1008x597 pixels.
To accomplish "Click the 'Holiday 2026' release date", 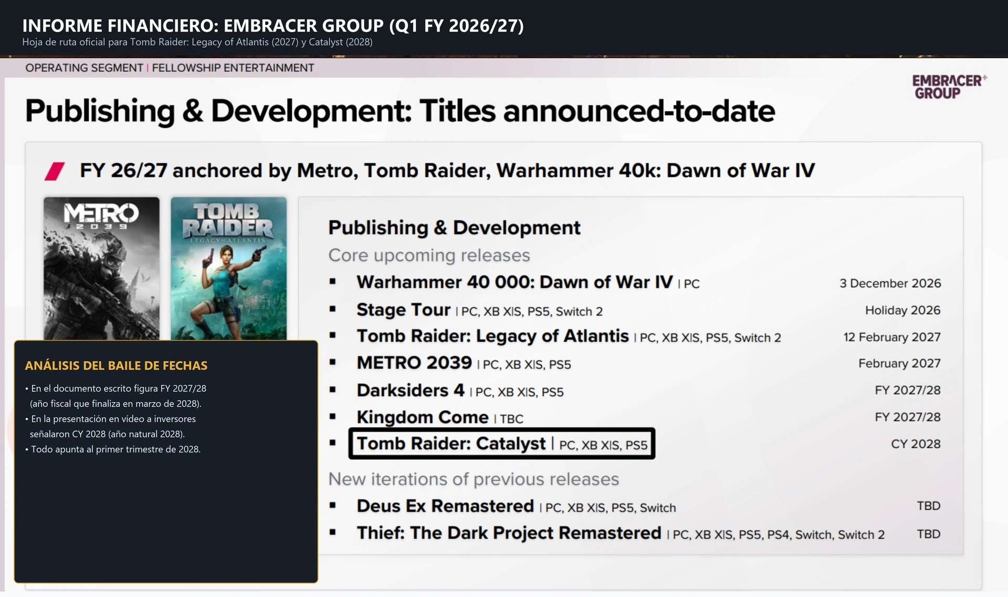I will [x=902, y=310].
